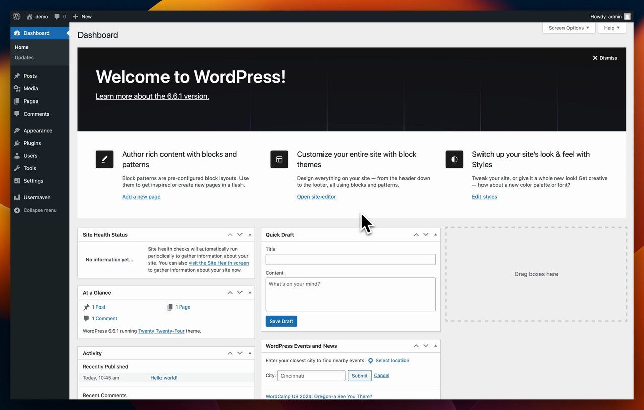Click the Posts pushpin icon in sidebar
The height and width of the screenshot is (410, 644).
click(17, 76)
